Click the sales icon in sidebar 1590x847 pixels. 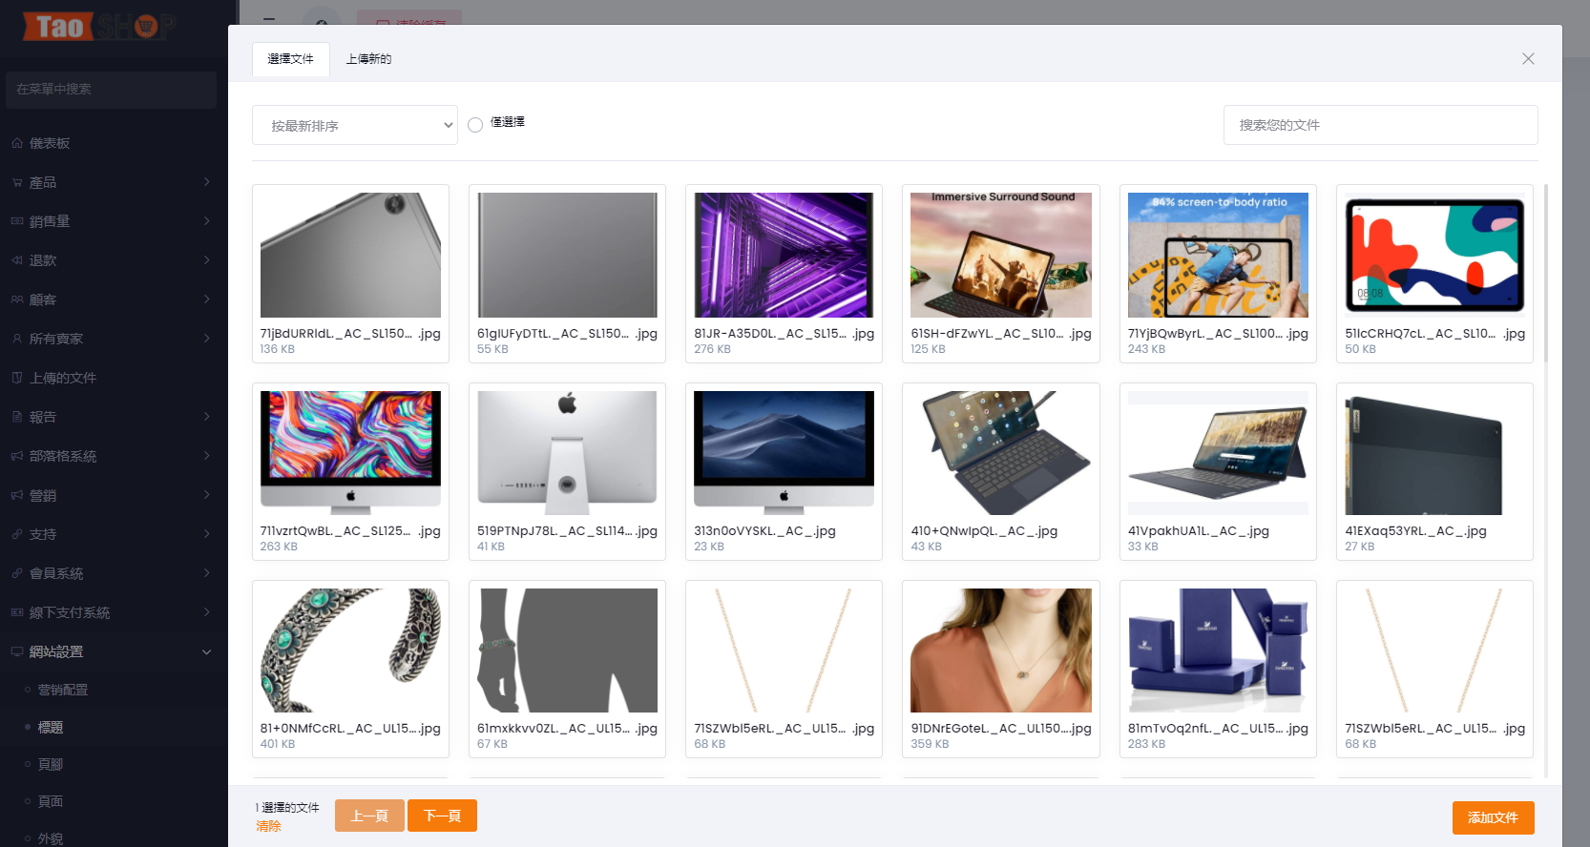click(17, 221)
